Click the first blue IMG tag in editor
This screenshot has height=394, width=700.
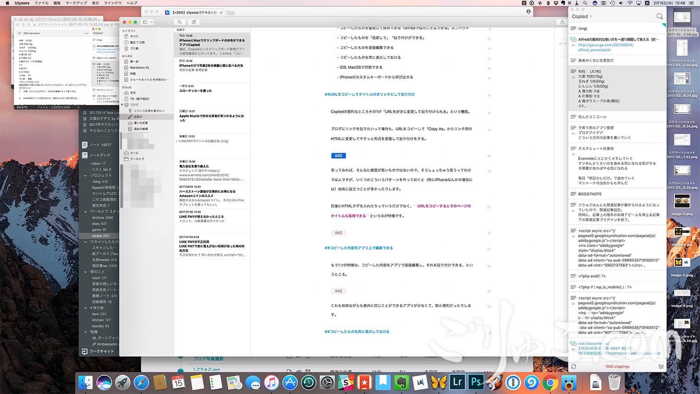coord(338,156)
